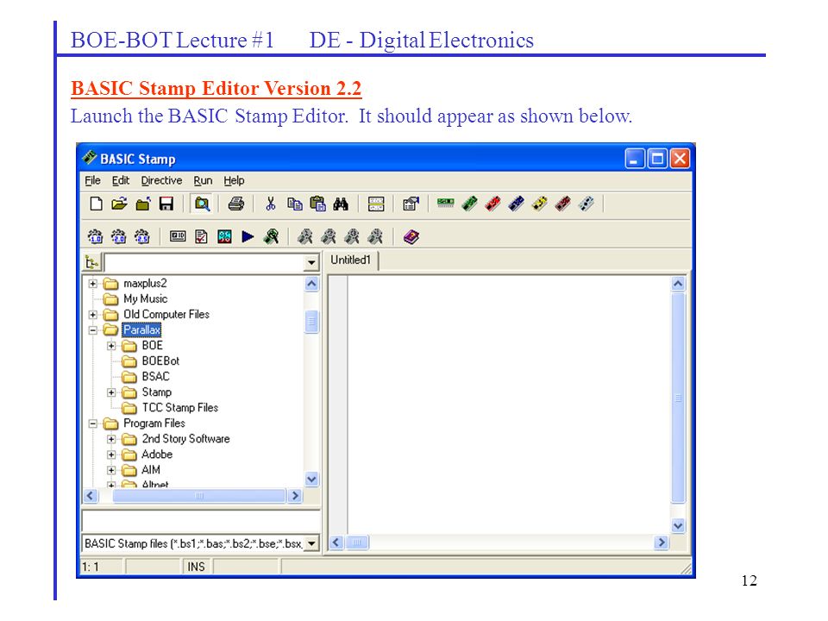The width and height of the screenshot is (828, 621).
Task: Click inside the blank Untitled1 editor area
Action: 509,405
